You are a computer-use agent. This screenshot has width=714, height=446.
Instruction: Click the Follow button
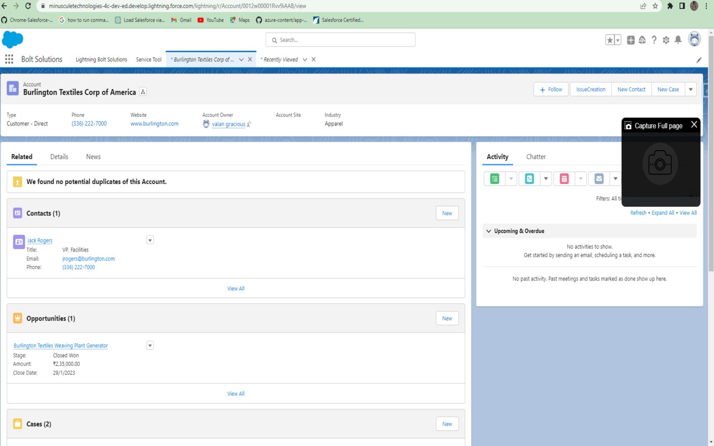[x=551, y=89]
